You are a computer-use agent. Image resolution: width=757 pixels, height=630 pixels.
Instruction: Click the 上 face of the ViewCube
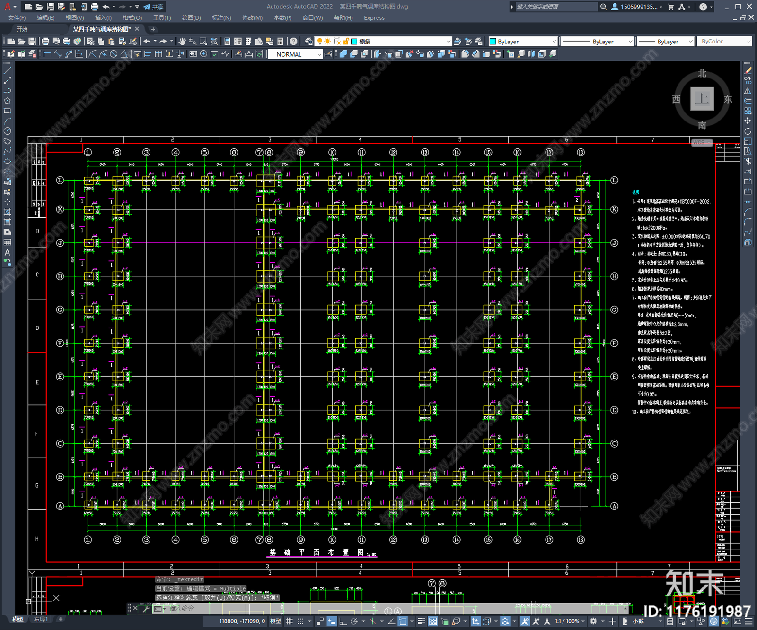click(702, 99)
